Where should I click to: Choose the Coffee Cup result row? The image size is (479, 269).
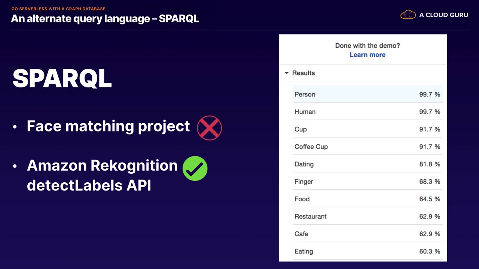[x=367, y=146]
